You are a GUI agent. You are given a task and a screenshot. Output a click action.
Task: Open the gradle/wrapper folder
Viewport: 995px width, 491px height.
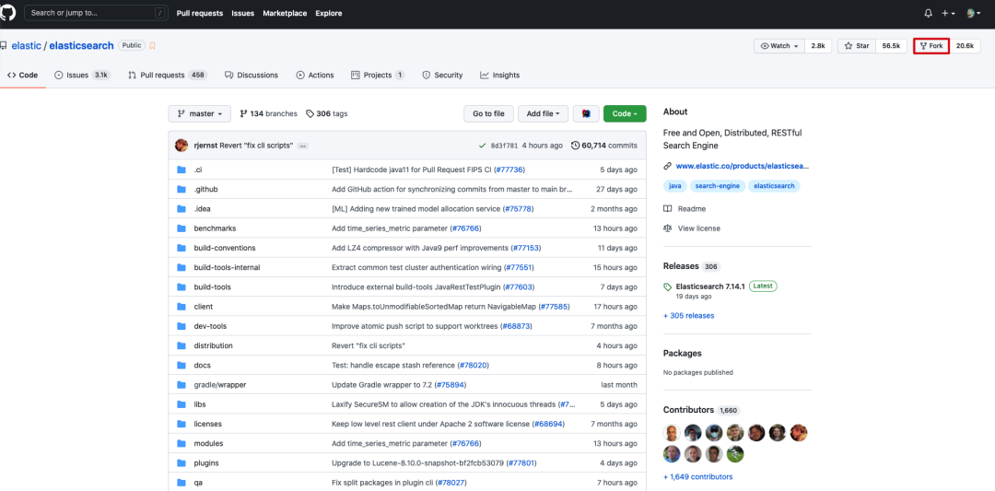220,385
